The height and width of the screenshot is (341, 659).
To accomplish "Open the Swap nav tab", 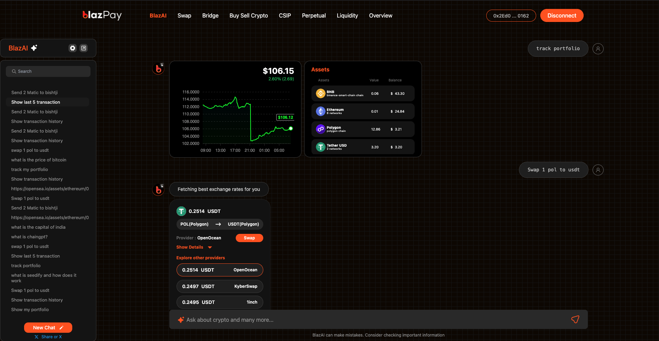I will click(x=184, y=15).
